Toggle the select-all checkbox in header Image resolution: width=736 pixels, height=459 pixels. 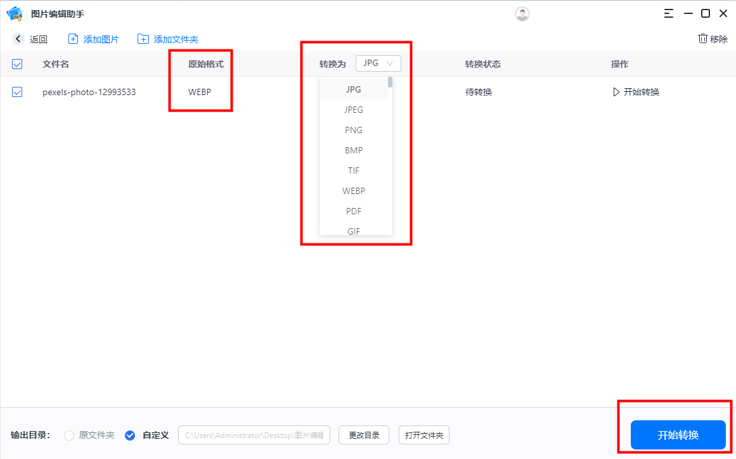[17, 64]
